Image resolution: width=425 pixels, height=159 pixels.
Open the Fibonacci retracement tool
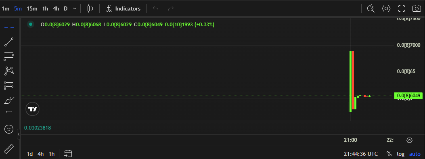coord(9,56)
